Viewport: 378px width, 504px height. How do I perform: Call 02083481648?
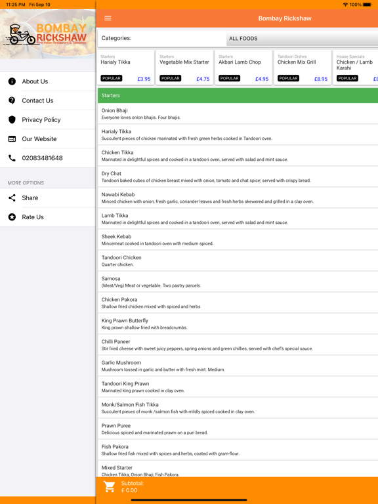pyautogui.click(x=47, y=158)
